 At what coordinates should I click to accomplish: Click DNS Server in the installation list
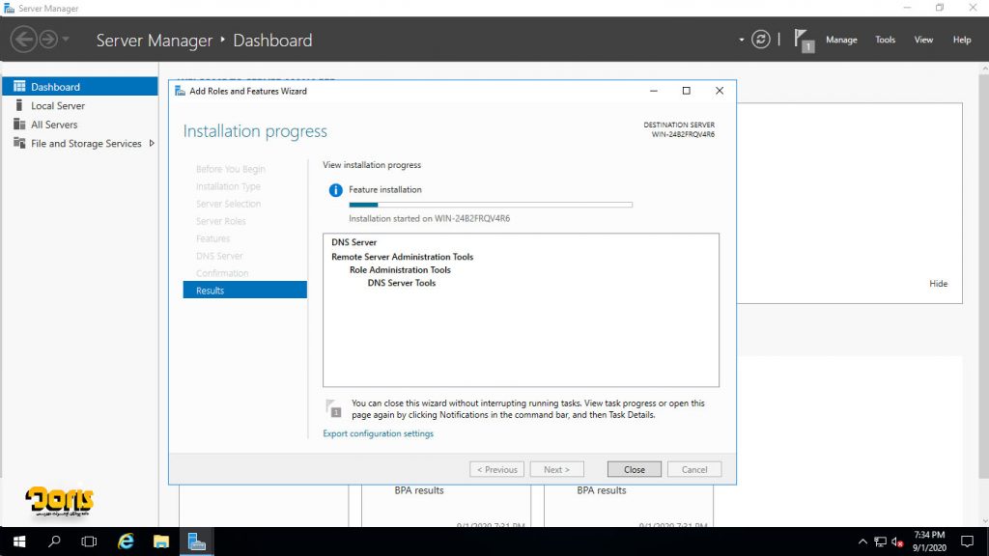pos(353,242)
